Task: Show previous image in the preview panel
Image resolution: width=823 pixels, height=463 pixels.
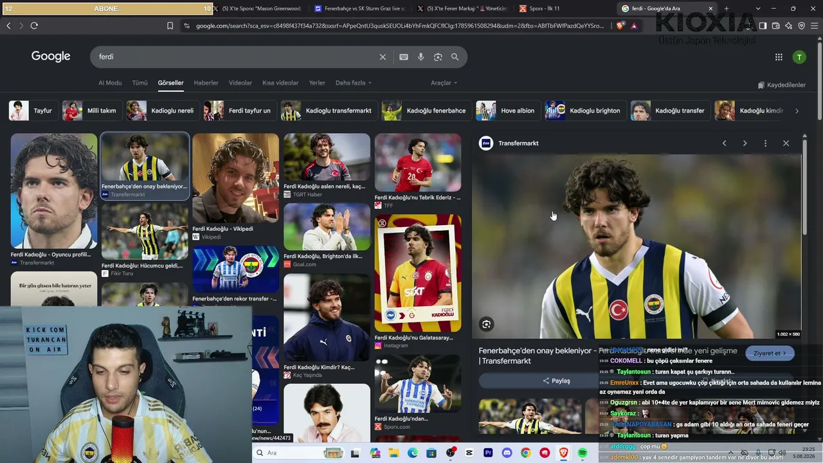Action: click(724, 143)
